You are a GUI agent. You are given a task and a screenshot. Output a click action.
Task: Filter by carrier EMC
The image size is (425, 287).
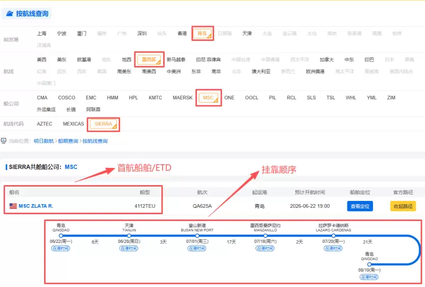91,98
